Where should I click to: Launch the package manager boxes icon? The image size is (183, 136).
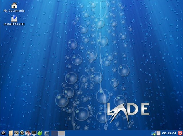tap(28, 133)
